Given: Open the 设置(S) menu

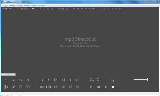Looking at the screenshot, I should tap(34, 6).
